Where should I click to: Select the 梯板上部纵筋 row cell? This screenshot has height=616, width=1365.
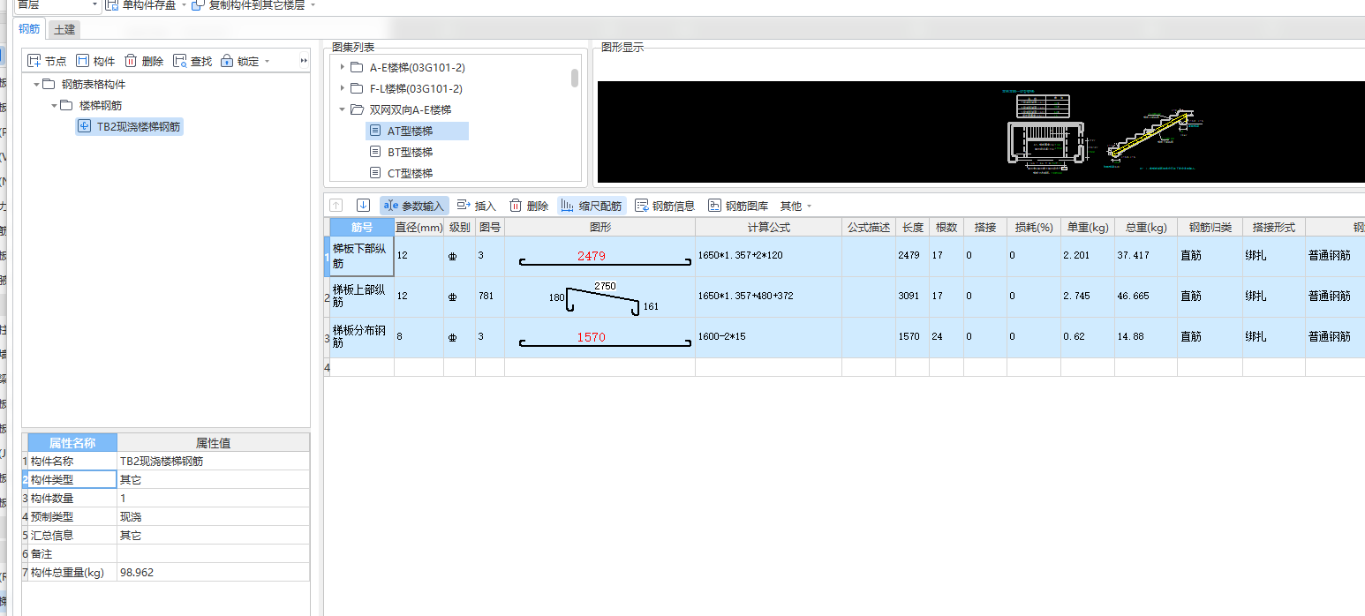tap(362, 297)
